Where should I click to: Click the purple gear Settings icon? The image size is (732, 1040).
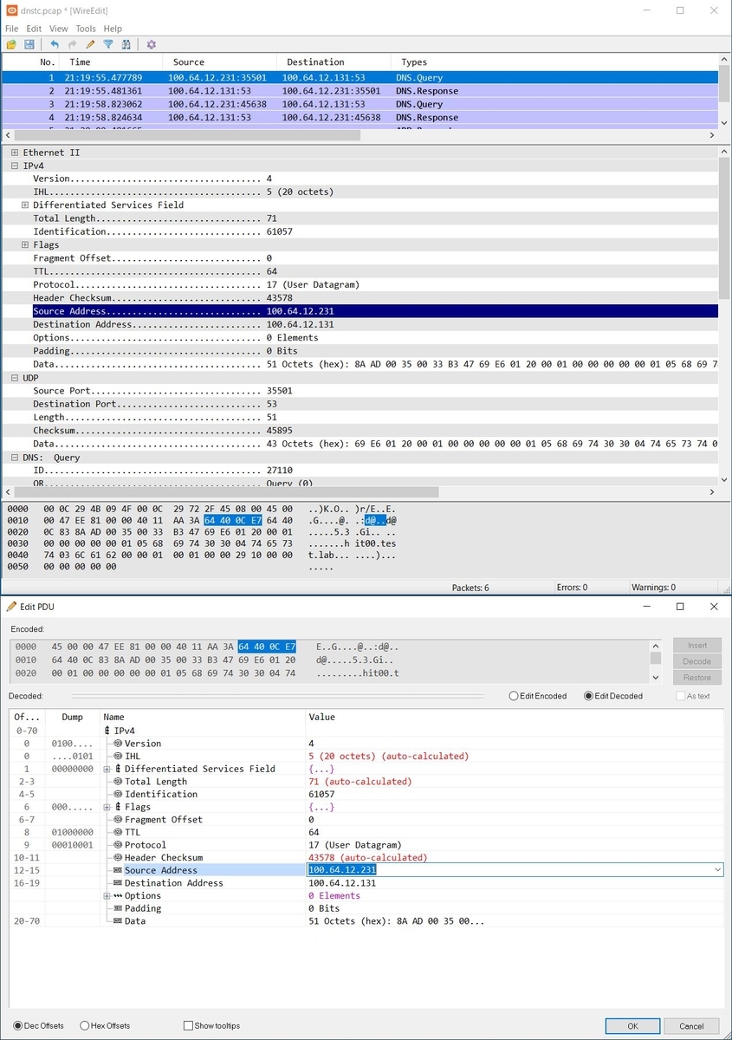(x=152, y=44)
